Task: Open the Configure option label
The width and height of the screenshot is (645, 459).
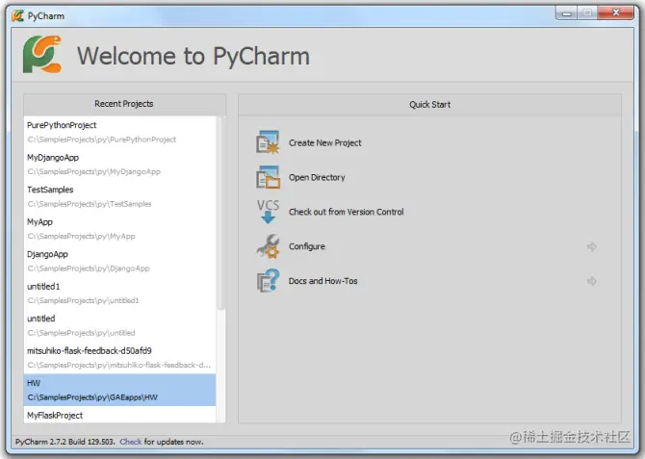Action: point(307,246)
